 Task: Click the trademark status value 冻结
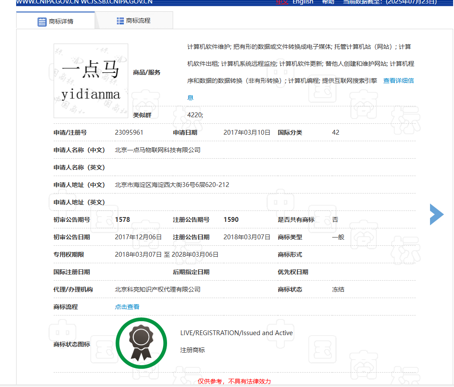click(x=338, y=289)
